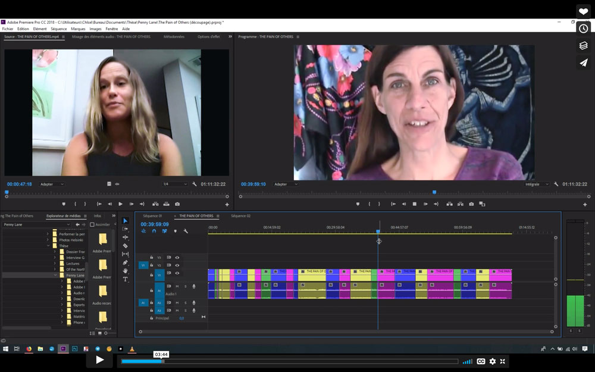
Task: Open Source monitor settings wrench
Action: click(x=195, y=184)
